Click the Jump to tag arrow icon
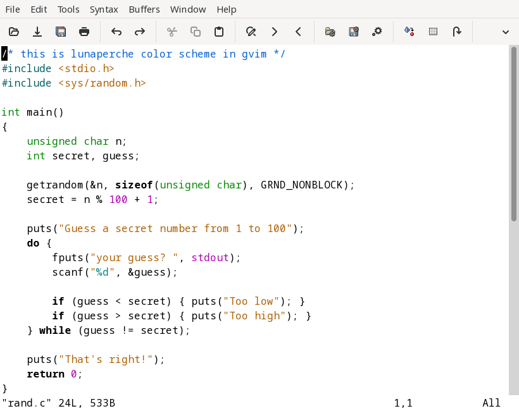This screenshot has width=519, height=411. point(457,32)
